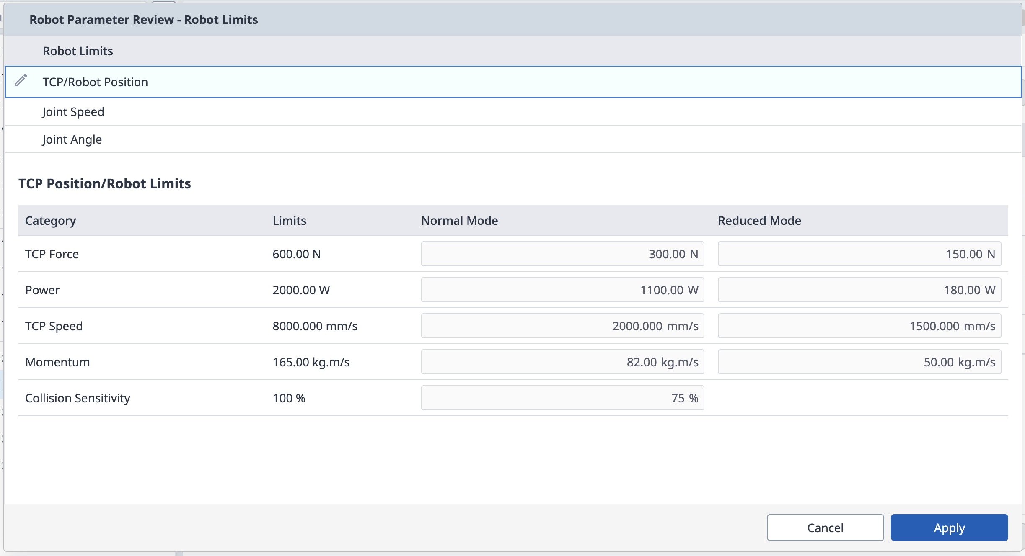Open the Joint Speed section
Viewport: 1025px width, 556px height.
pyautogui.click(x=73, y=112)
